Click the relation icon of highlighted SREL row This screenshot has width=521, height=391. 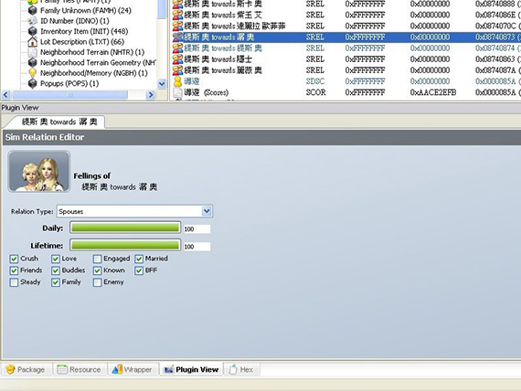click(177, 37)
